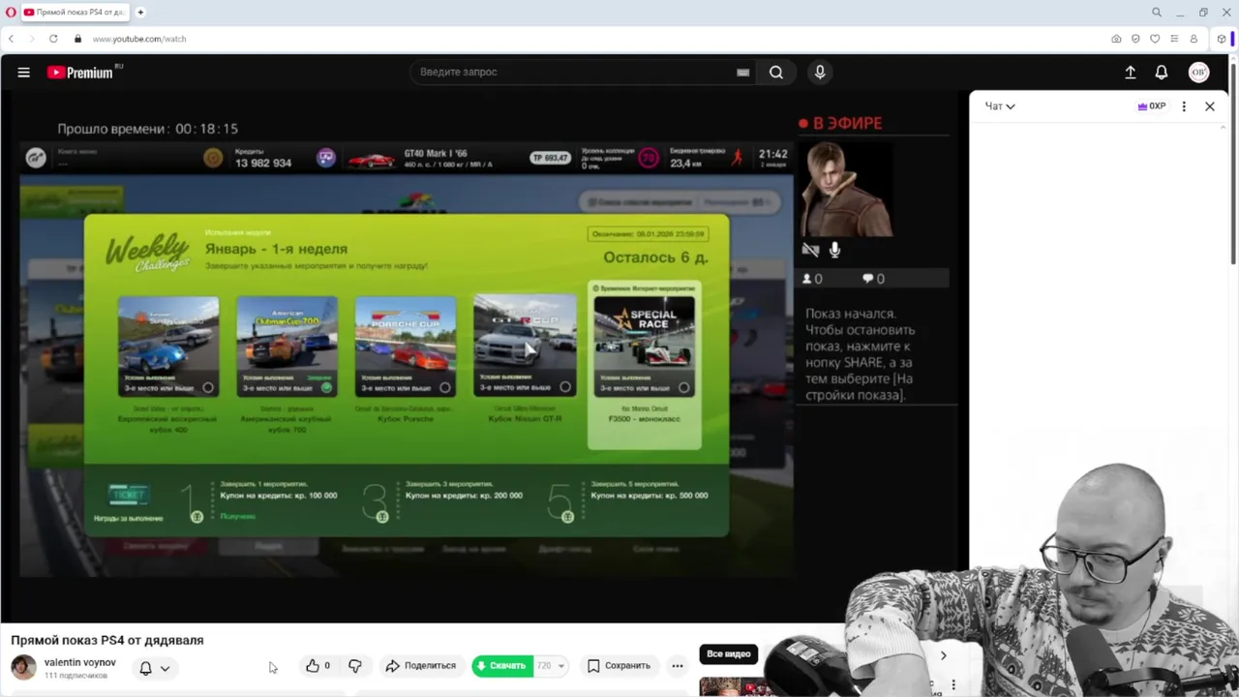Show next chips with the right arrow
The width and height of the screenshot is (1239, 697).
point(943,655)
